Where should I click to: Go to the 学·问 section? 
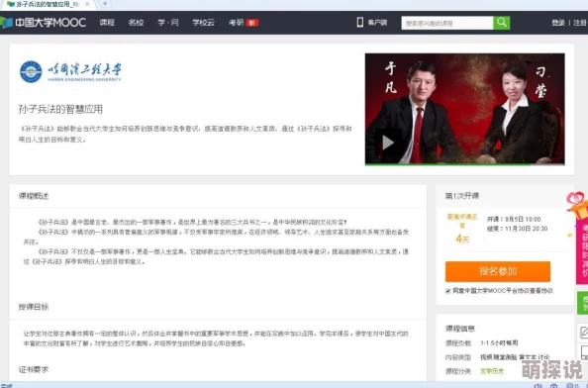pyautogui.click(x=168, y=23)
